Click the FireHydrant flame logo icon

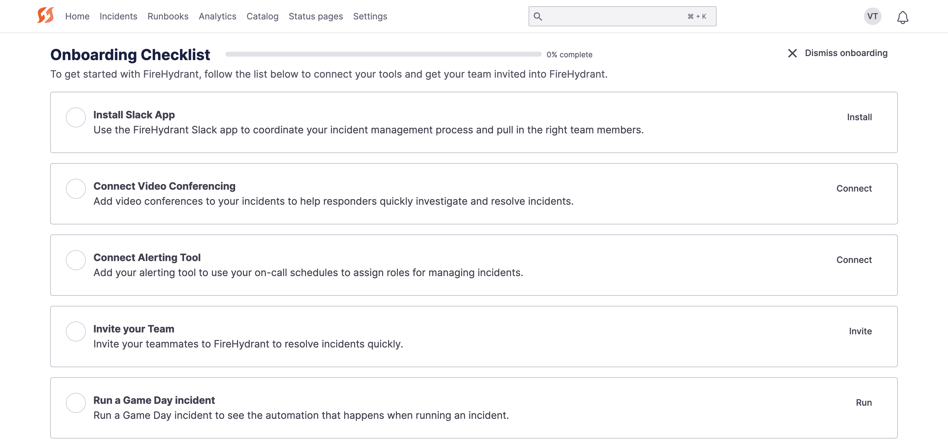(46, 16)
